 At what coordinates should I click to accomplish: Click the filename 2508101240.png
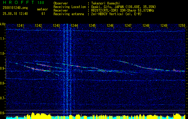[x=15, y=8]
